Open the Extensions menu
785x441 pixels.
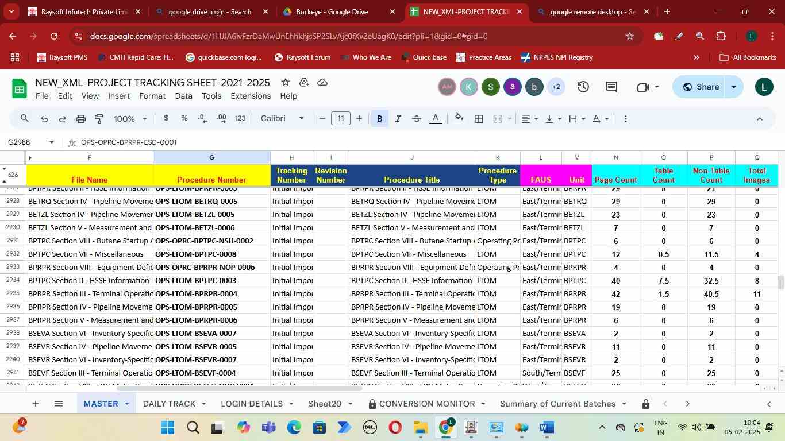click(x=250, y=96)
